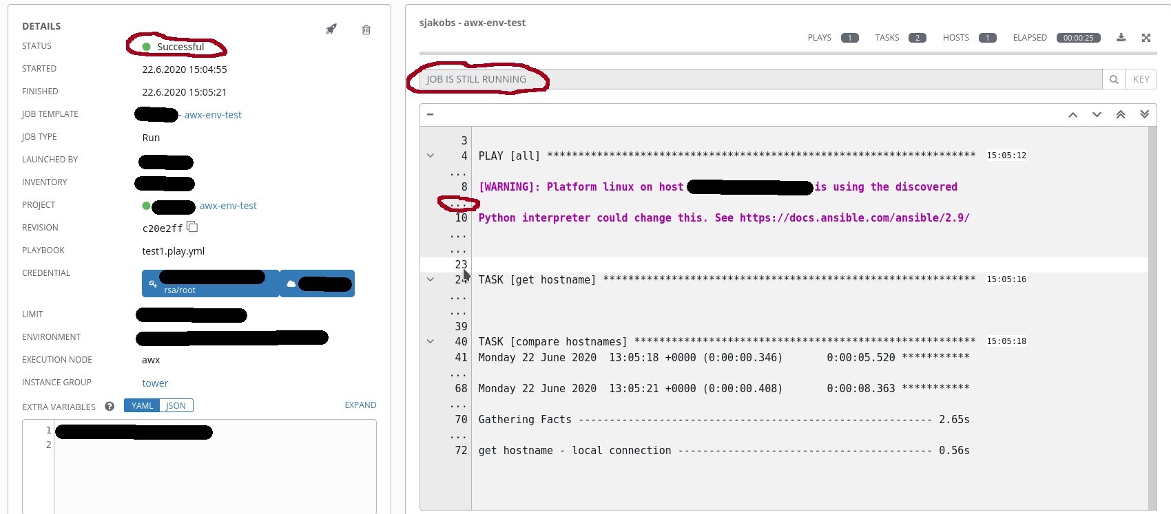Click the cloud credential tag
The image size is (1171, 514).
pyautogui.click(x=317, y=283)
